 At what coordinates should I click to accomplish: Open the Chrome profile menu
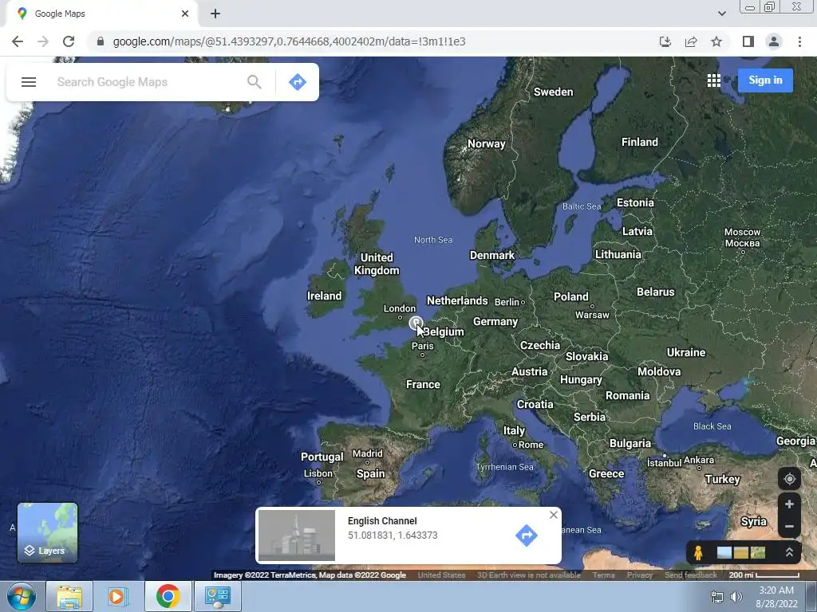click(x=774, y=41)
